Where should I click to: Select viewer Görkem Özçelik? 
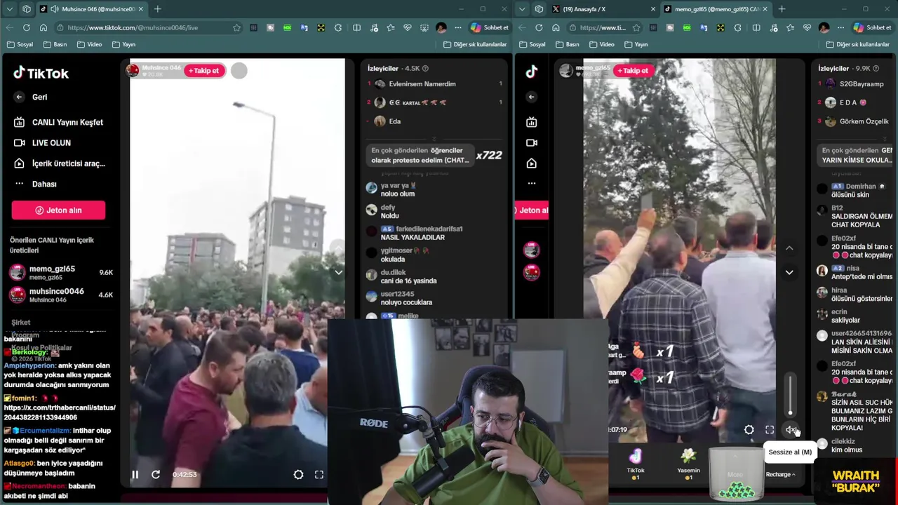(857, 121)
